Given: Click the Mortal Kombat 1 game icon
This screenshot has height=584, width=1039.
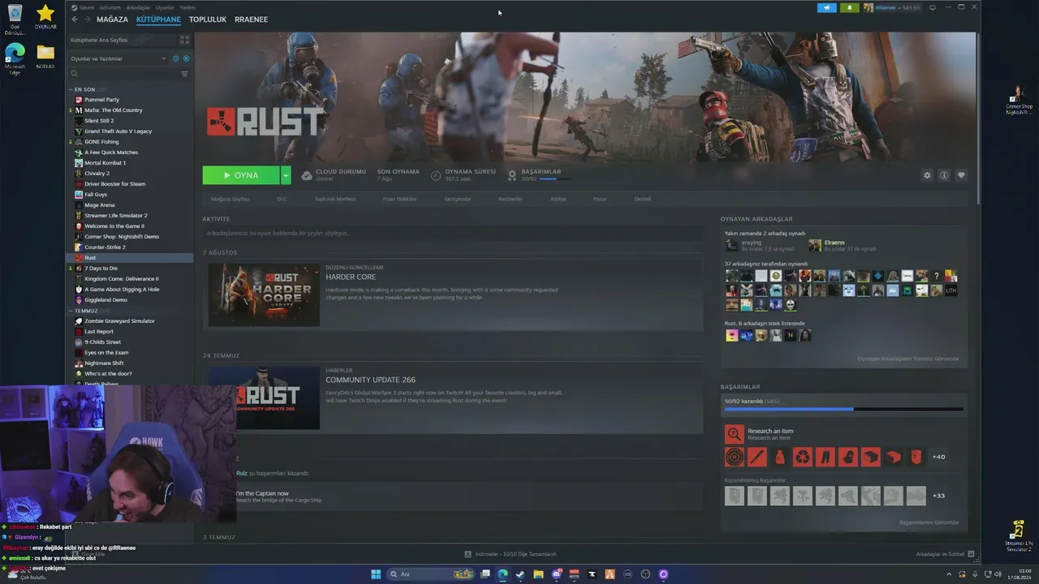Looking at the screenshot, I should 79,163.
